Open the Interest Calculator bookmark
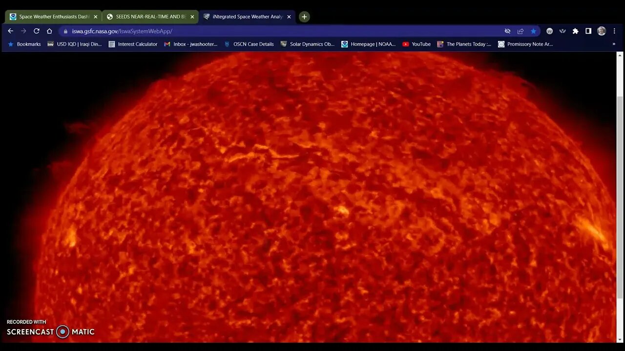The image size is (625, 351). (133, 44)
